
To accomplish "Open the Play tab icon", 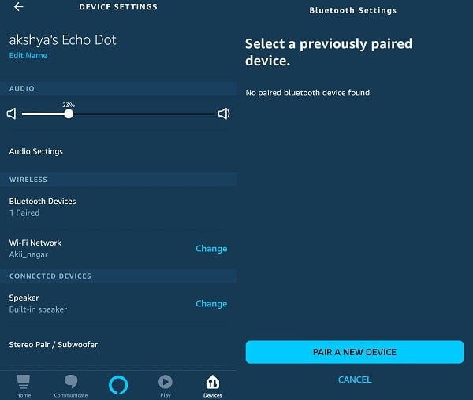I will (x=166, y=382).
